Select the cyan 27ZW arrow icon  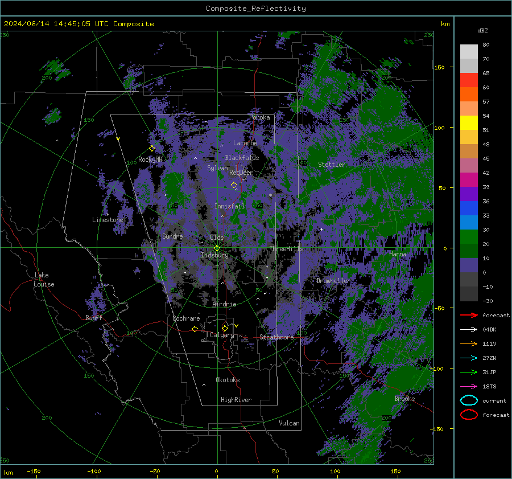(x=469, y=358)
